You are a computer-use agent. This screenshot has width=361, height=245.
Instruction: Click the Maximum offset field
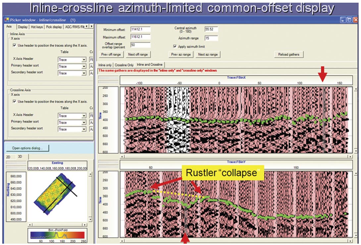140,37
